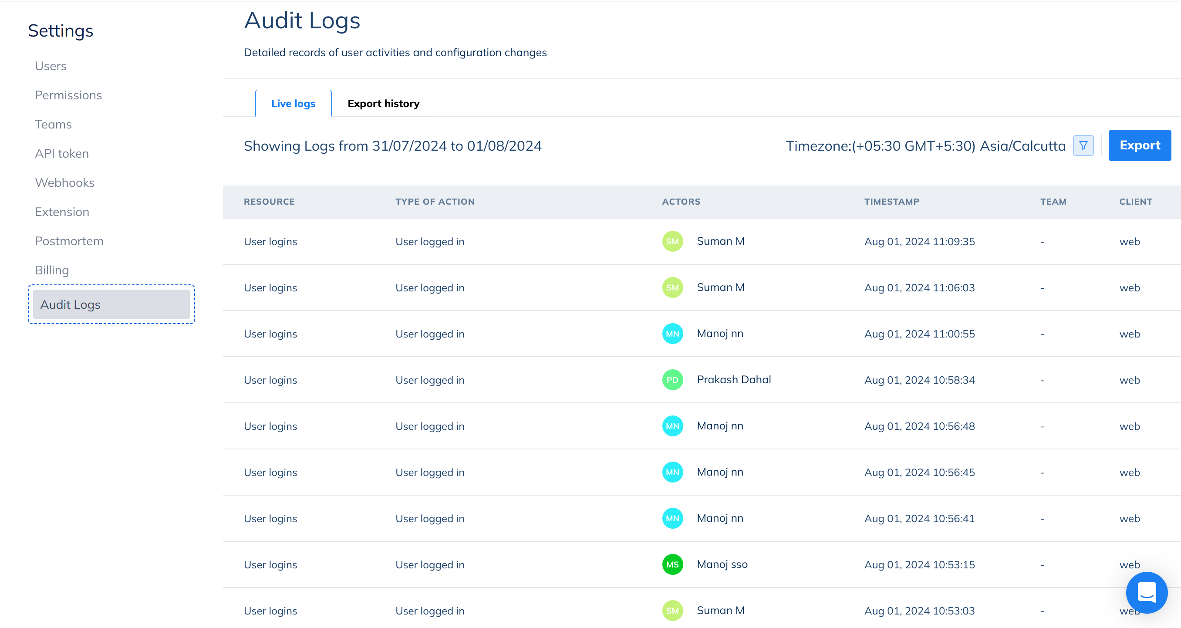Select the Live logs tab
The image size is (1181, 628).
[293, 104]
